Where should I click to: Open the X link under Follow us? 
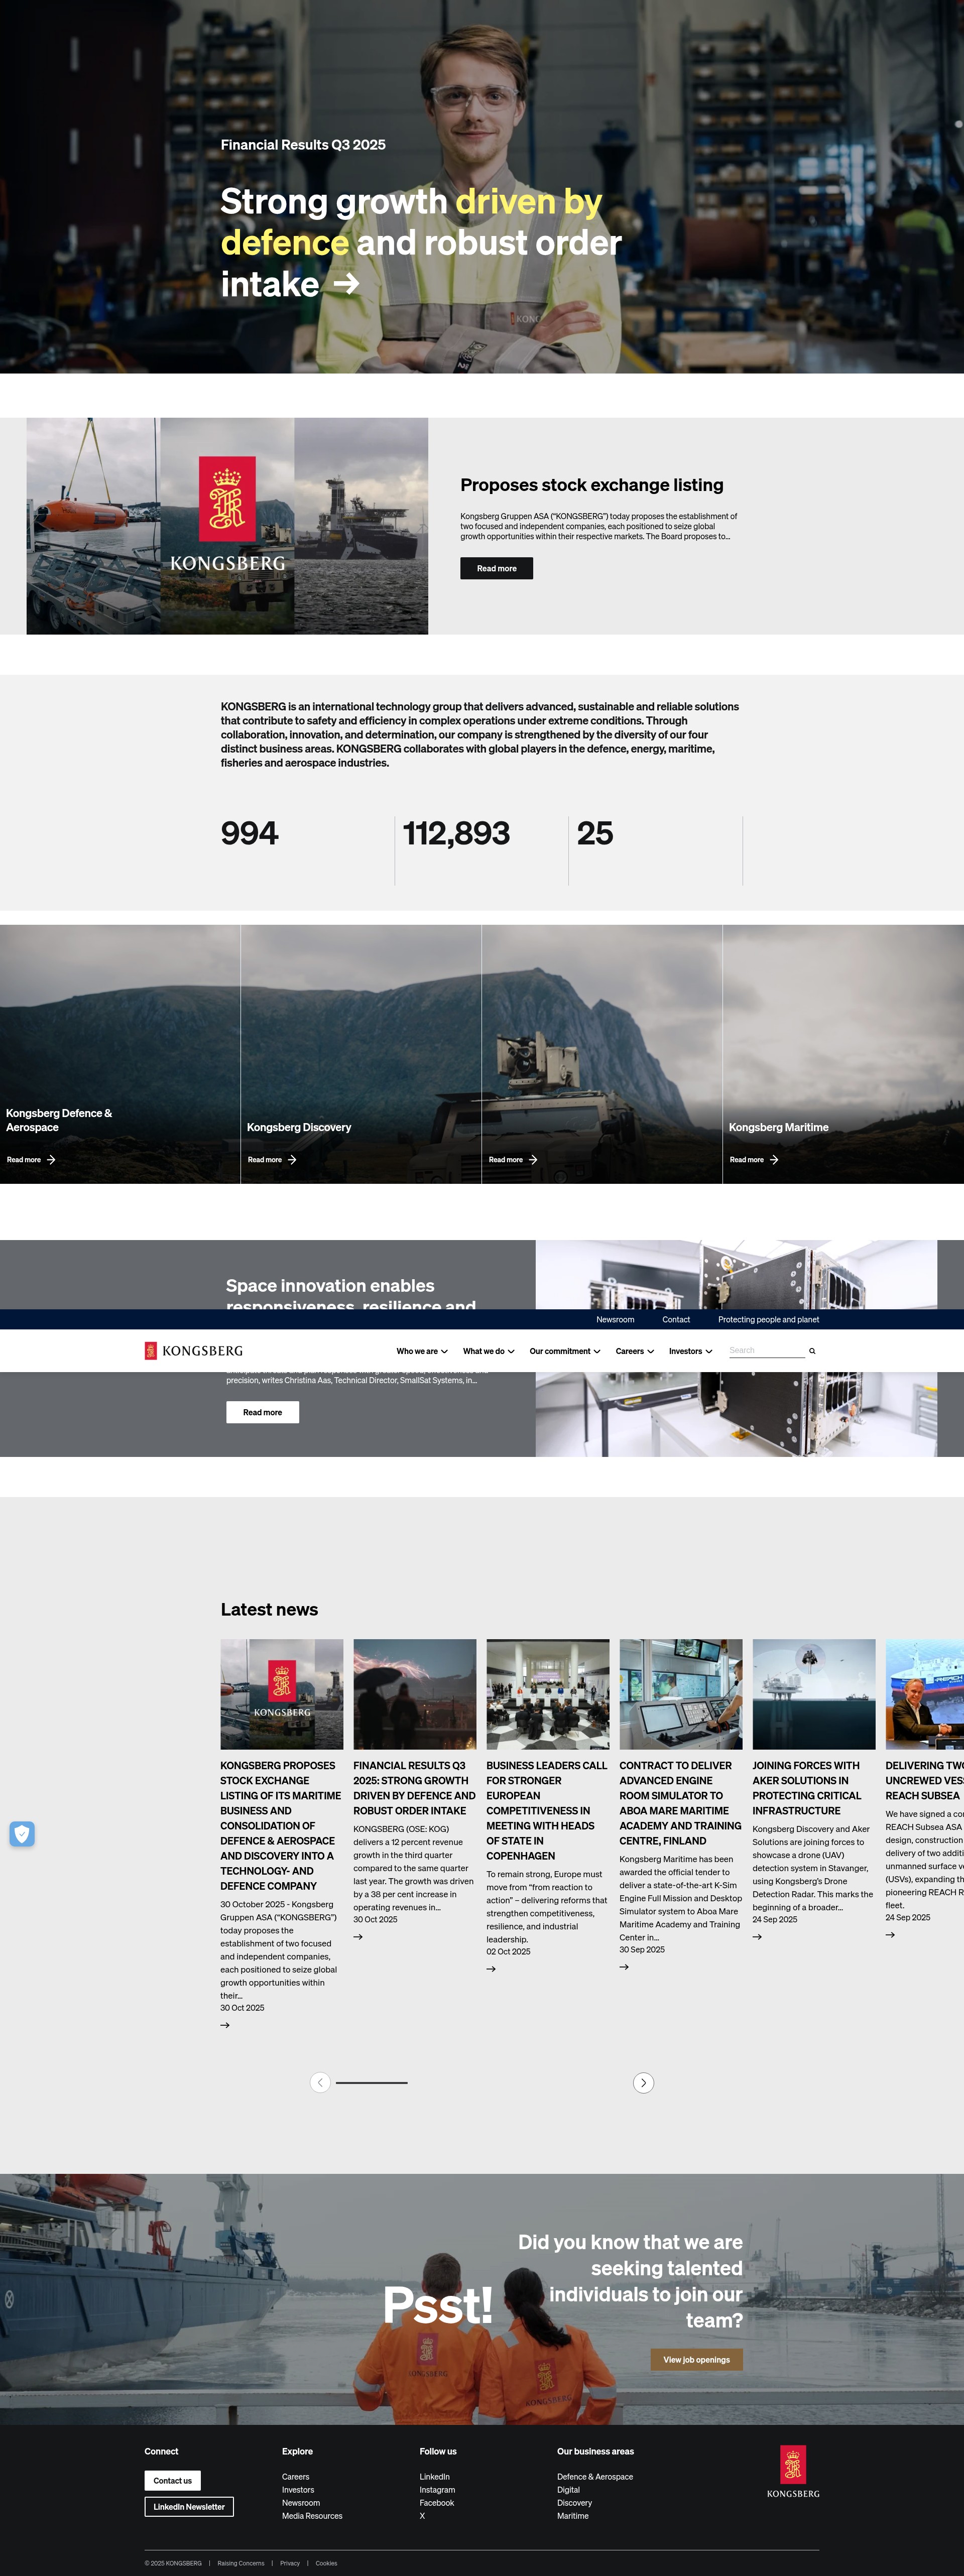click(422, 2516)
